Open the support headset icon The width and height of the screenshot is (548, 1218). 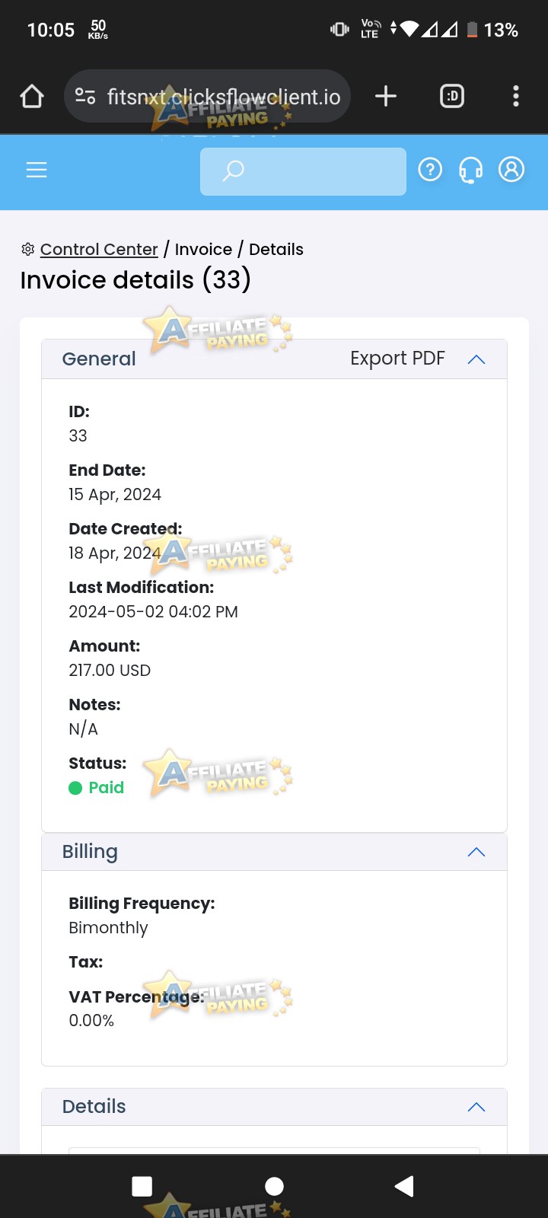click(470, 170)
